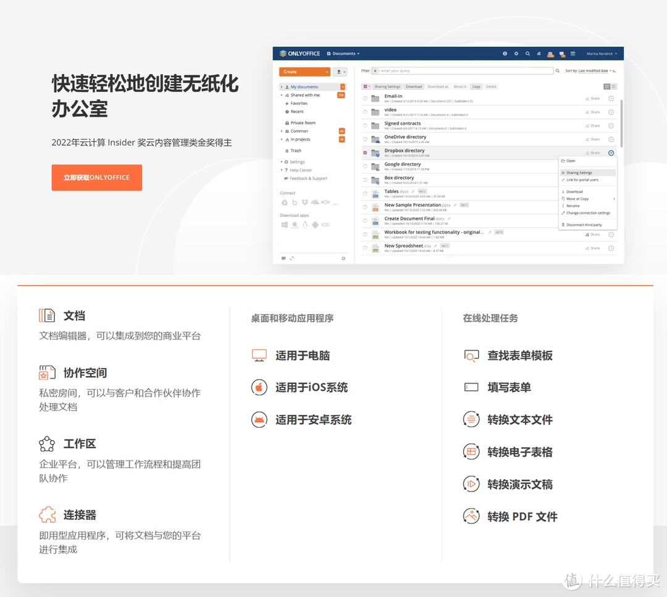Click the Android icon under Download apps
This screenshot has height=597, width=667.
pyautogui.click(x=315, y=225)
